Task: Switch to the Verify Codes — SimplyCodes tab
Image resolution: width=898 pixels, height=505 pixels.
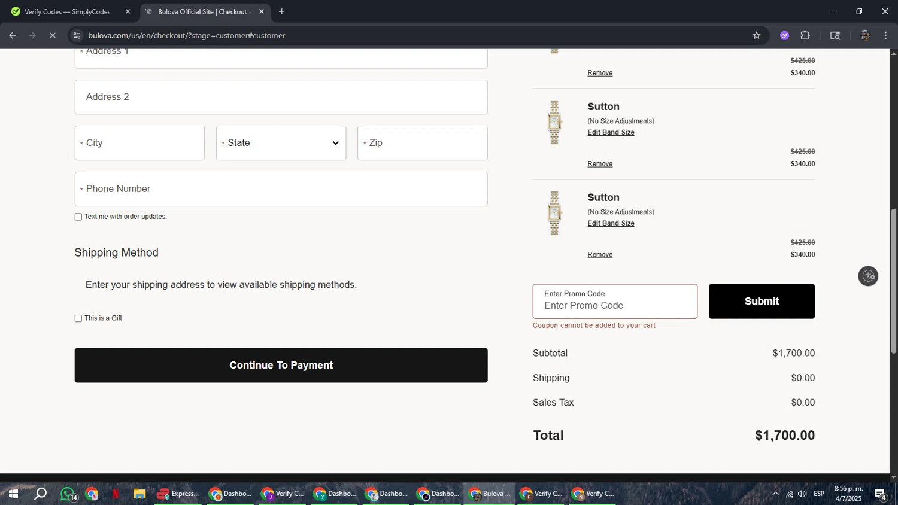Action: [68, 11]
